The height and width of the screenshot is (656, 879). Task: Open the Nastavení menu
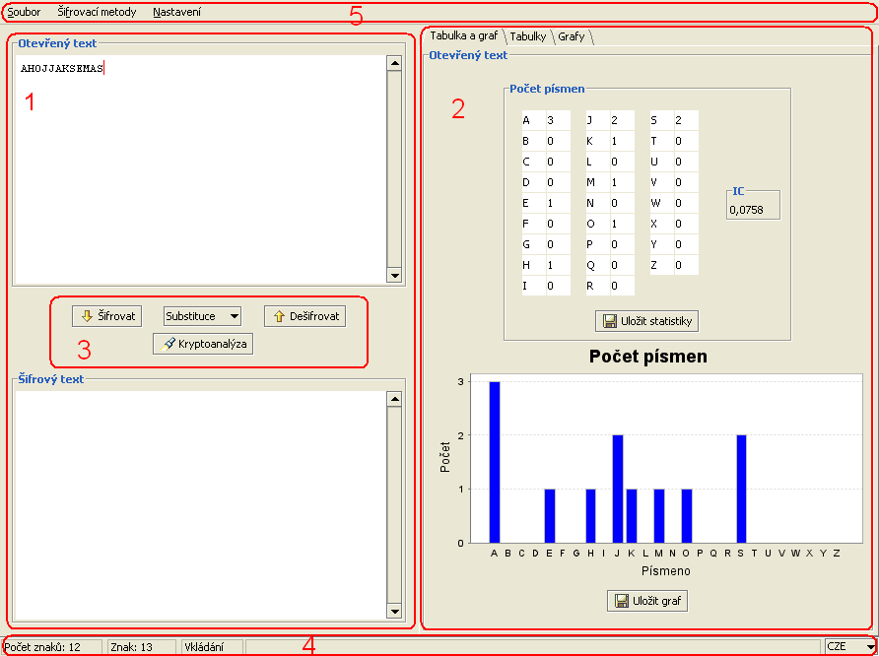pos(176,11)
